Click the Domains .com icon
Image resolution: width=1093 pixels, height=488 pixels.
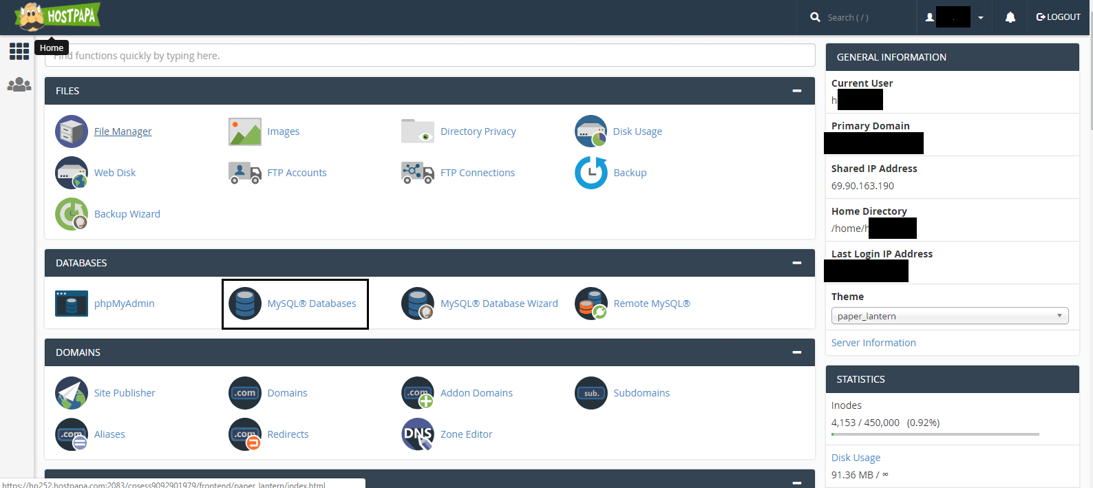point(245,393)
